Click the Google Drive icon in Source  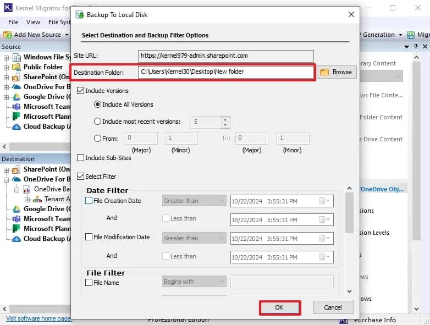tap(16, 97)
